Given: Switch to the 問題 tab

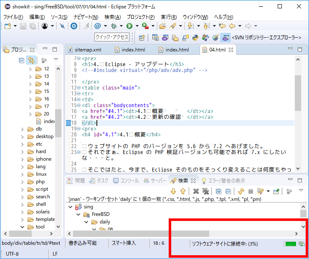Looking at the screenshot, I should pos(76,181).
